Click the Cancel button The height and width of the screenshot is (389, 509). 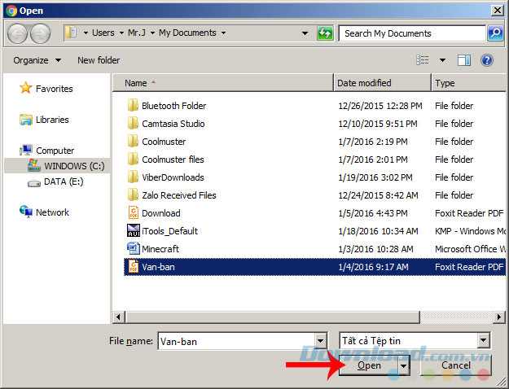pyautogui.click(x=456, y=365)
